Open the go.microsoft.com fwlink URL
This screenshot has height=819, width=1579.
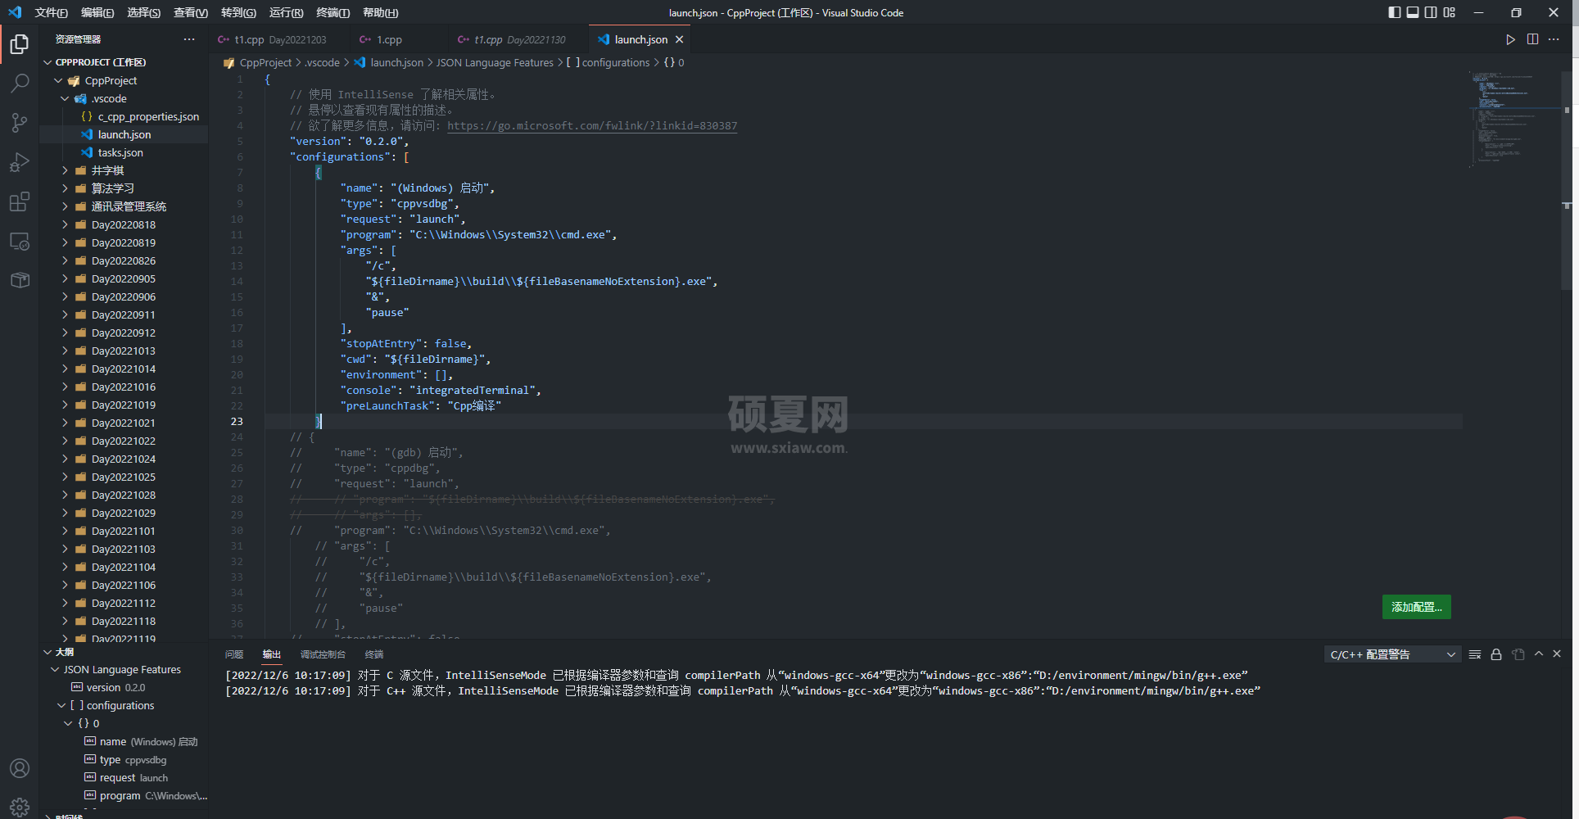point(592,126)
